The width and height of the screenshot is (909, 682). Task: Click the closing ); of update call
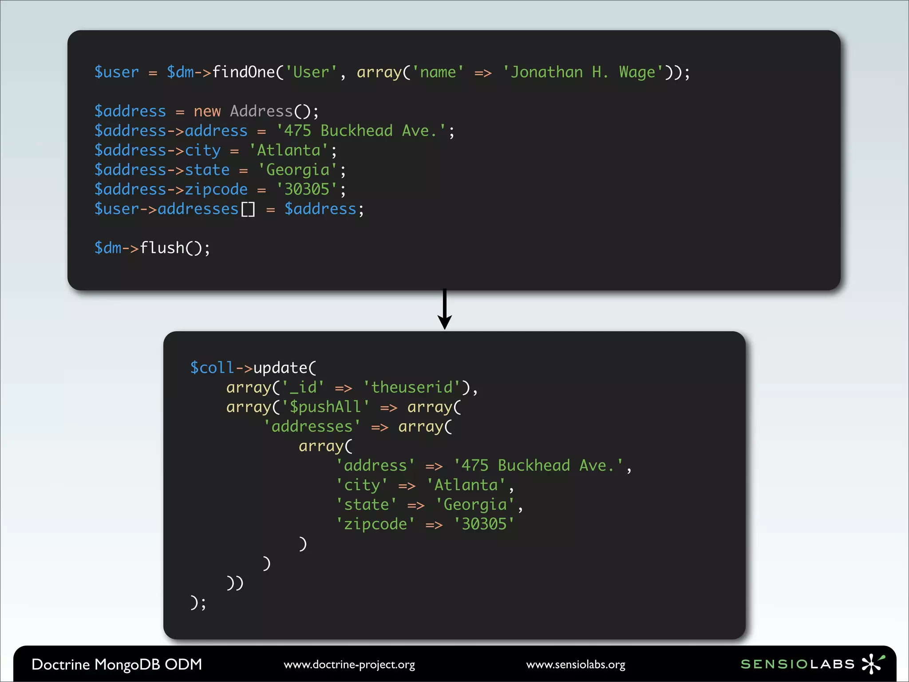pyautogui.click(x=198, y=602)
